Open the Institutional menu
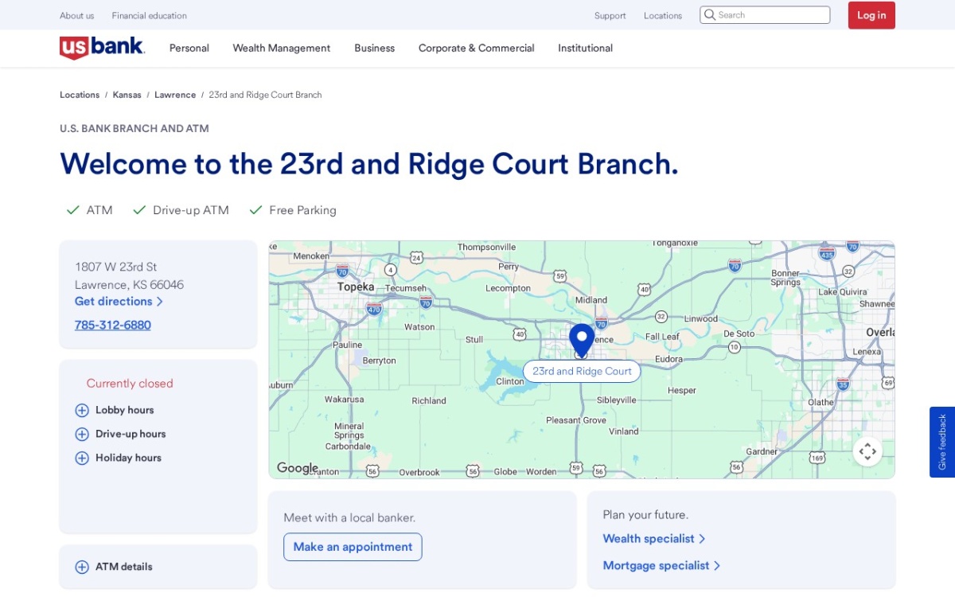Screen dimensions: 955x597 (x=586, y=48)
